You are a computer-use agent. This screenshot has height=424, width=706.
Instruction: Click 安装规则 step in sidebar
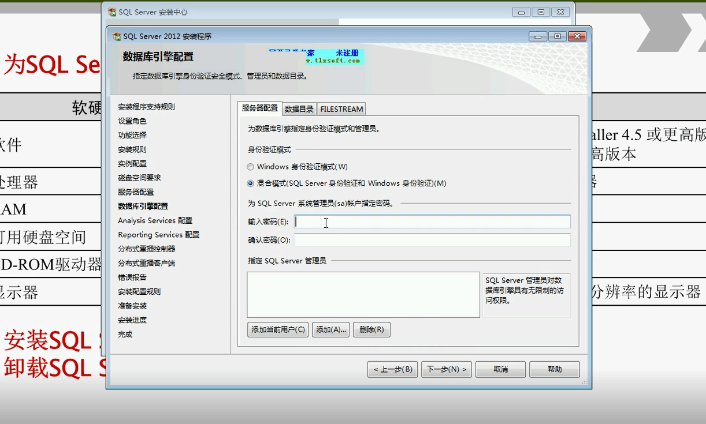click(132, 149)
